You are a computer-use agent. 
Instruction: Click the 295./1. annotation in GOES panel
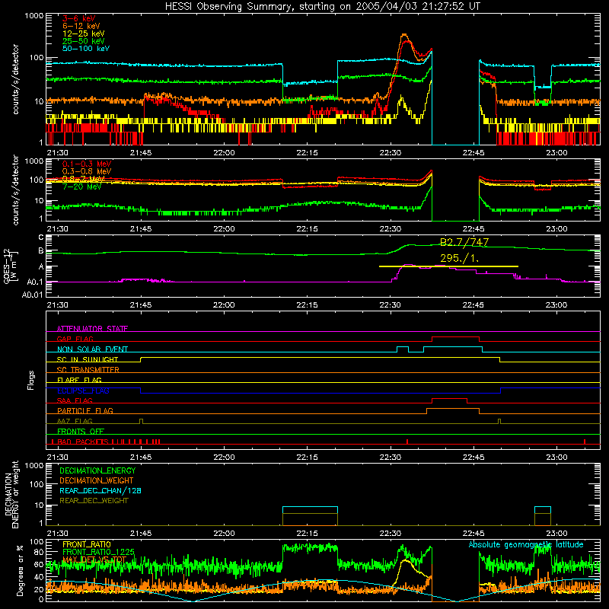pos(460,258)
